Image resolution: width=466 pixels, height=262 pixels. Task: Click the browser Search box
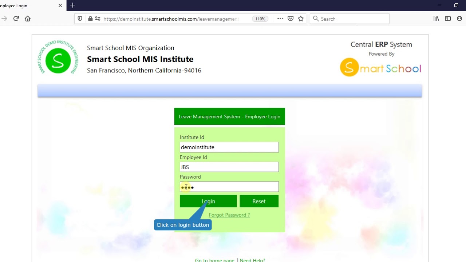pos(349,19)
